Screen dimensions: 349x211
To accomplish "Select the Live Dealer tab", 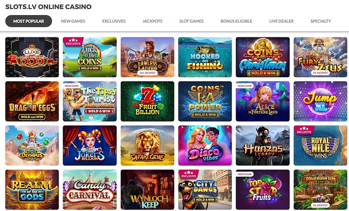I will (x=281, y=21).
